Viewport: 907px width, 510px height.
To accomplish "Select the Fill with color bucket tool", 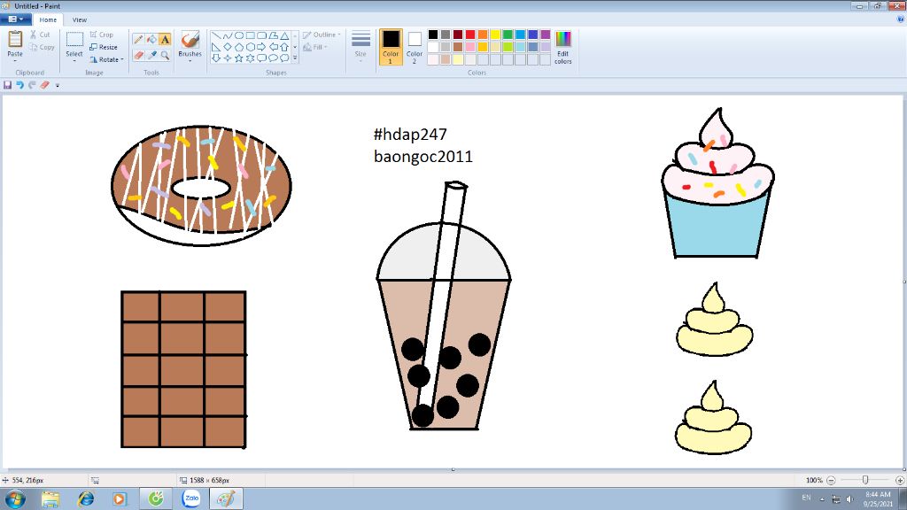I will pyautogui.click(x=151, y=39).
